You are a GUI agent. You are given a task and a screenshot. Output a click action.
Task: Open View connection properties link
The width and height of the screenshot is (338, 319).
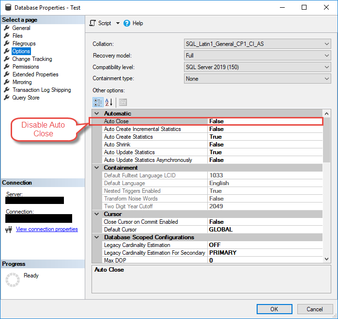click(x=46, y=229)
